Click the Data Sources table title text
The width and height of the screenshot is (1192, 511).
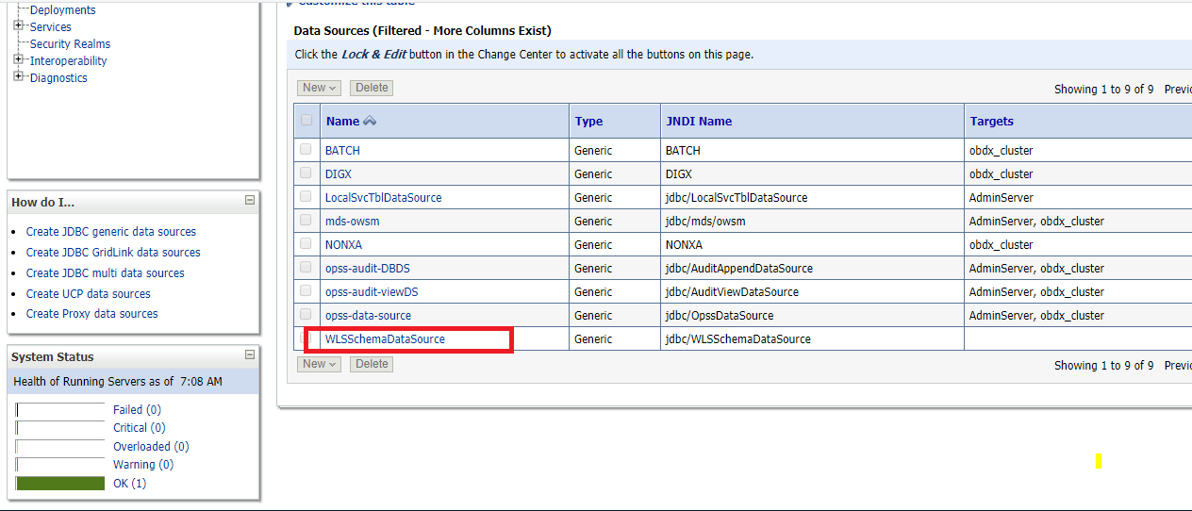(422, 31)
